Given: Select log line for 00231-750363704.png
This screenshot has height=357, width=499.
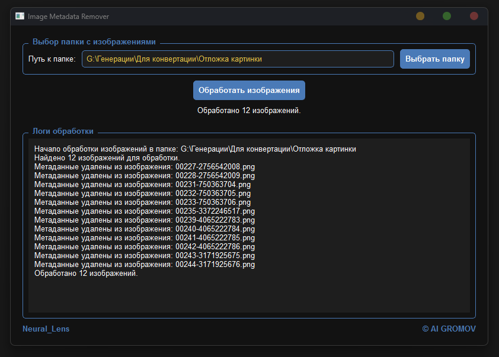Looking at the screenshot, I should pyautogui.click(x=143, y=185).
